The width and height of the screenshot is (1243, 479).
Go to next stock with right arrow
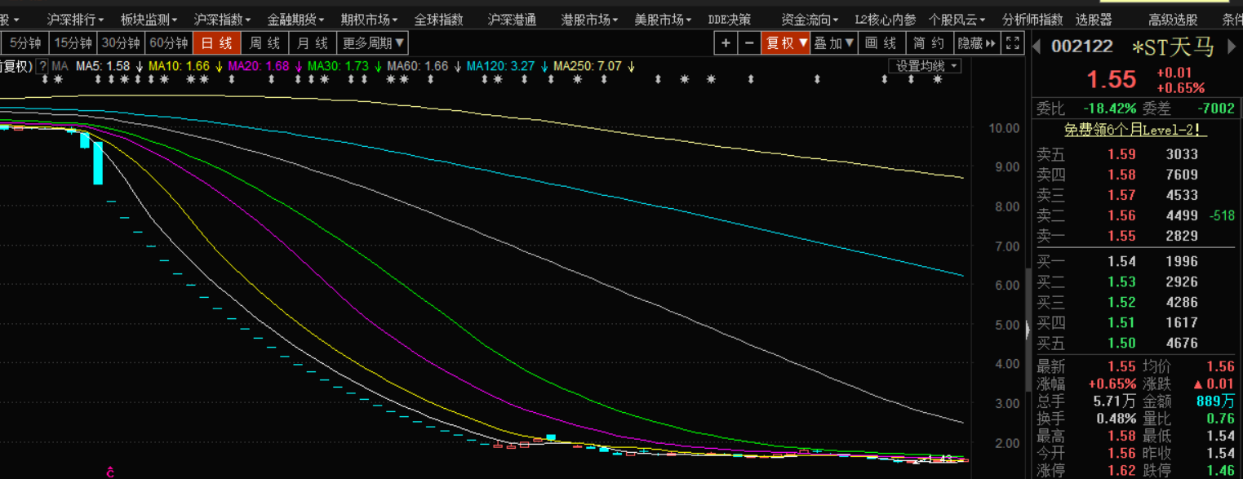[1232, 47]
